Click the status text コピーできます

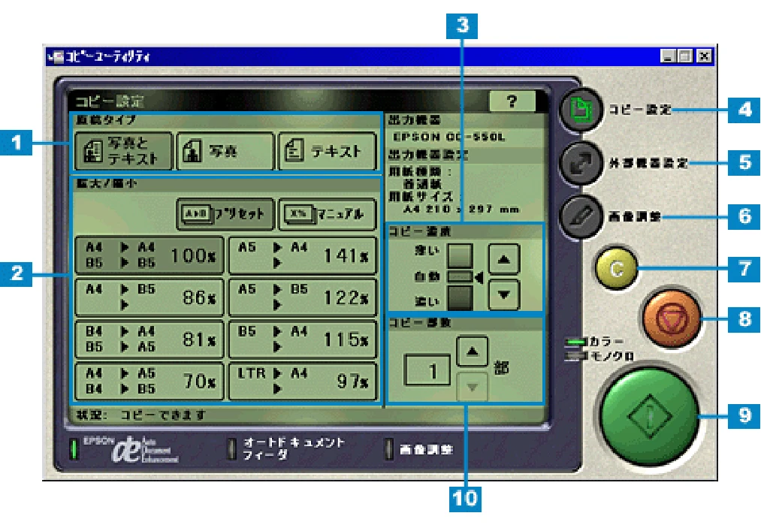162,415
